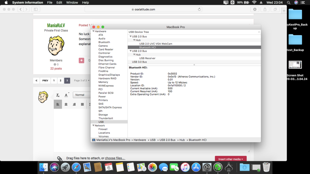The width and height of the screenshot is (310, 174).
Task: Collapse the Hub above USB Receiver
Action: click(134, 54)
